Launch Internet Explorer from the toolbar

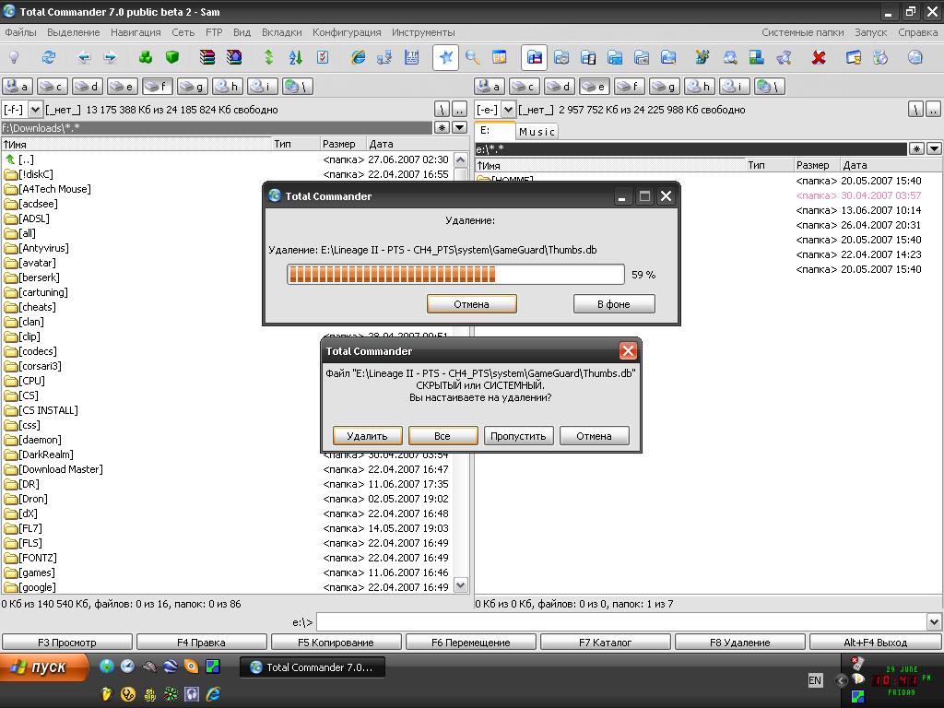pyautogui.click(x=359, y=57)
